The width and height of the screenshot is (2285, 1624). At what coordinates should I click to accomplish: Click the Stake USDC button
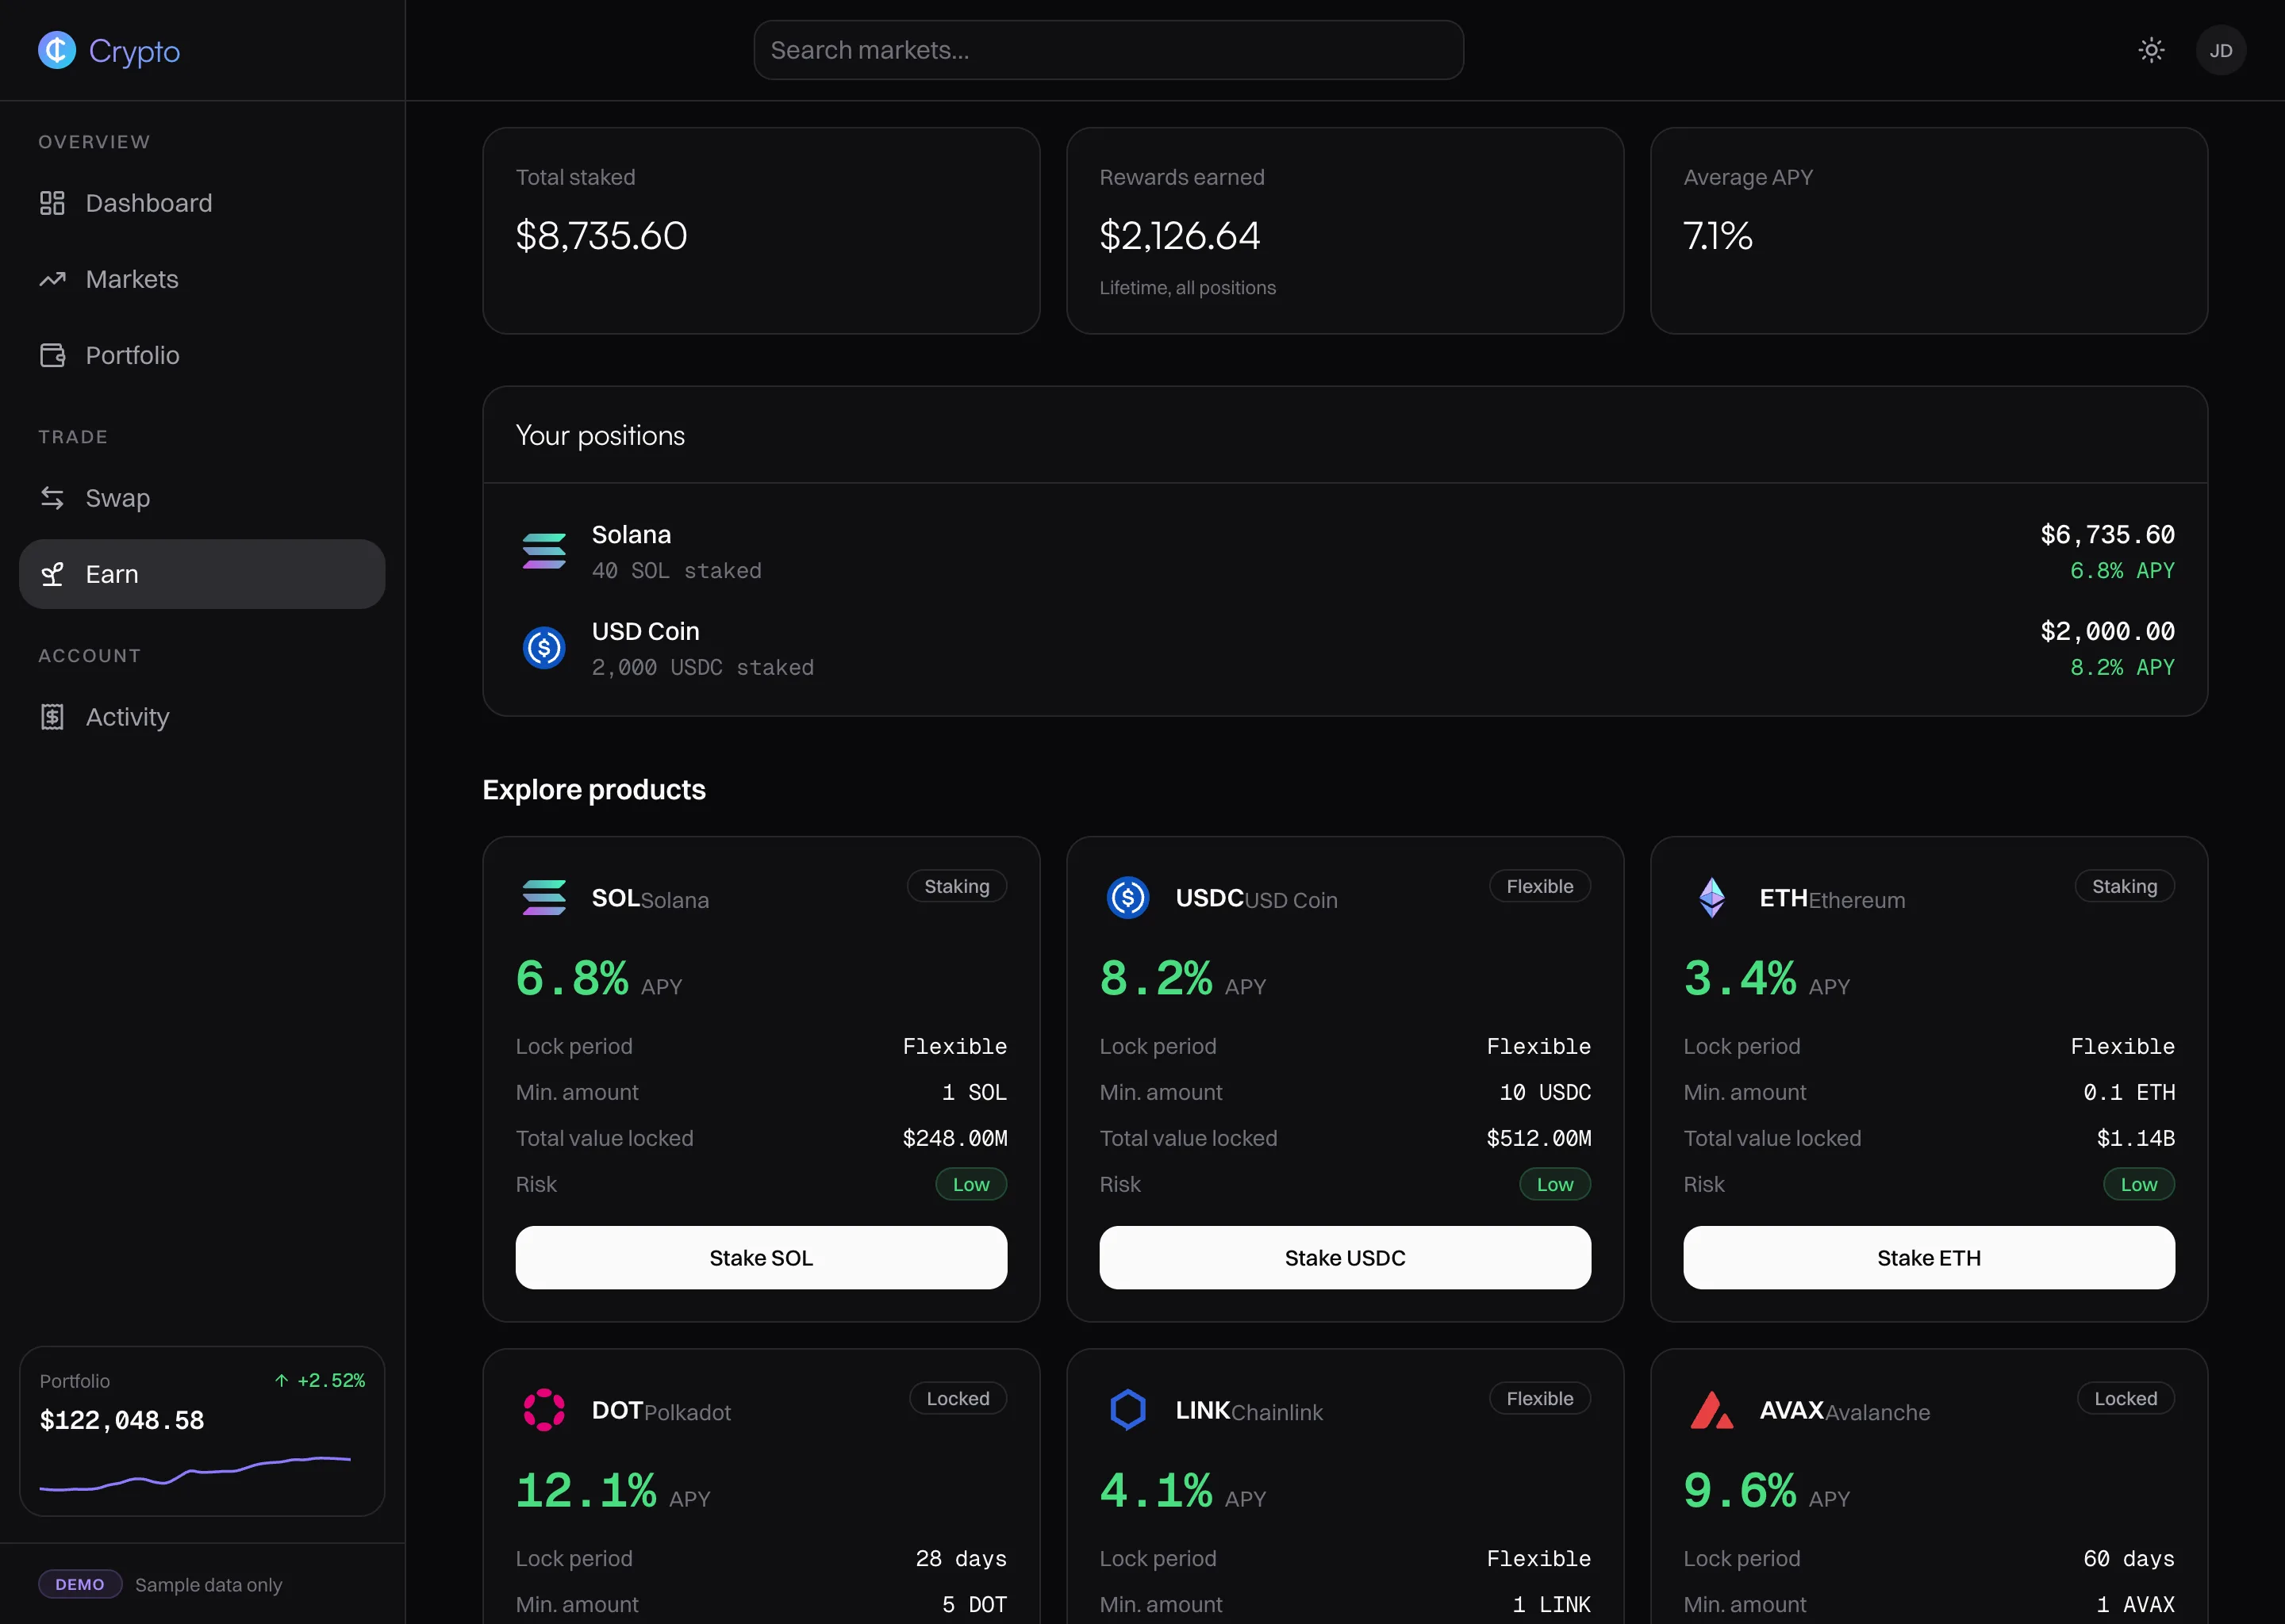coord(1345,1257)
